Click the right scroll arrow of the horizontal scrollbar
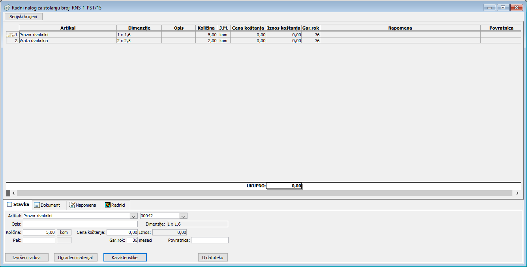527x267 pixels. click(517, 193)
